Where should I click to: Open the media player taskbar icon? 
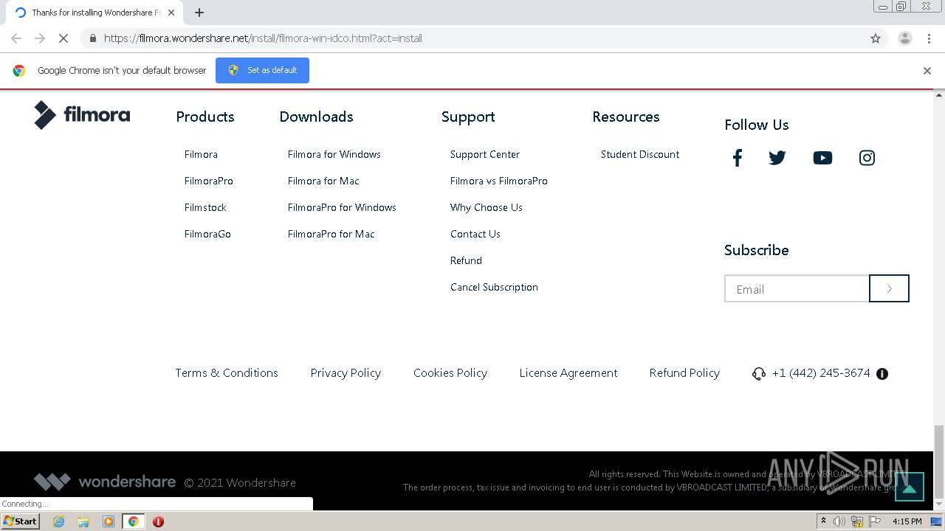pos(109,521)
